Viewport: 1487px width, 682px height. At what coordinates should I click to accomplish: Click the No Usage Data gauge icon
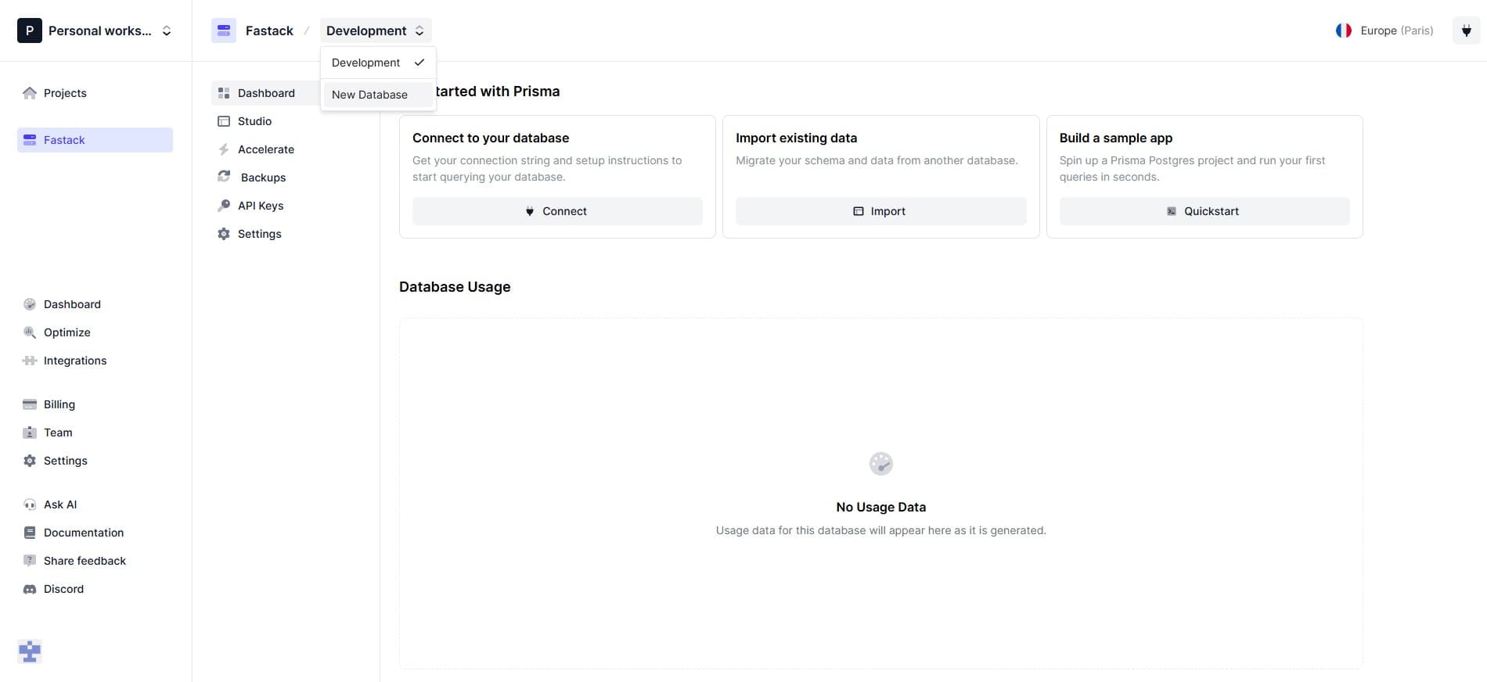(881, 464)
